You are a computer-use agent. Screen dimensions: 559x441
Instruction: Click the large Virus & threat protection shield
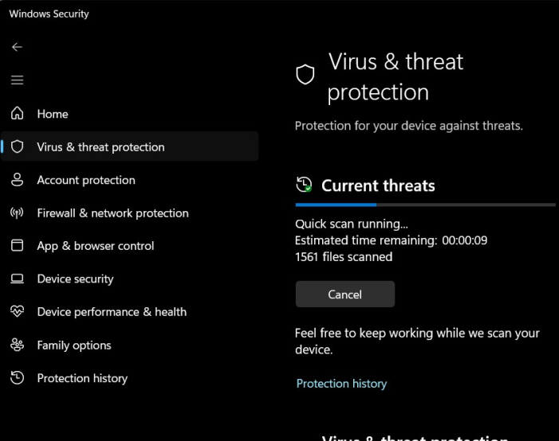(305, 76)
